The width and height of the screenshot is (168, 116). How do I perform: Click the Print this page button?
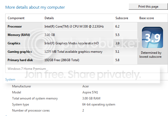click(x=148, y=7)
